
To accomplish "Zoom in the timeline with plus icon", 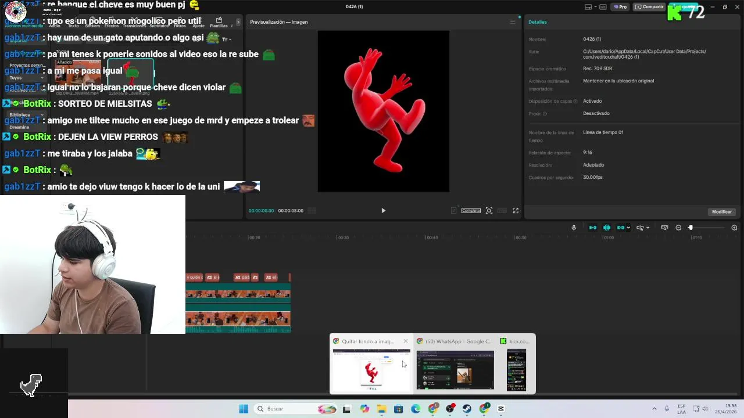I will 734,228.
